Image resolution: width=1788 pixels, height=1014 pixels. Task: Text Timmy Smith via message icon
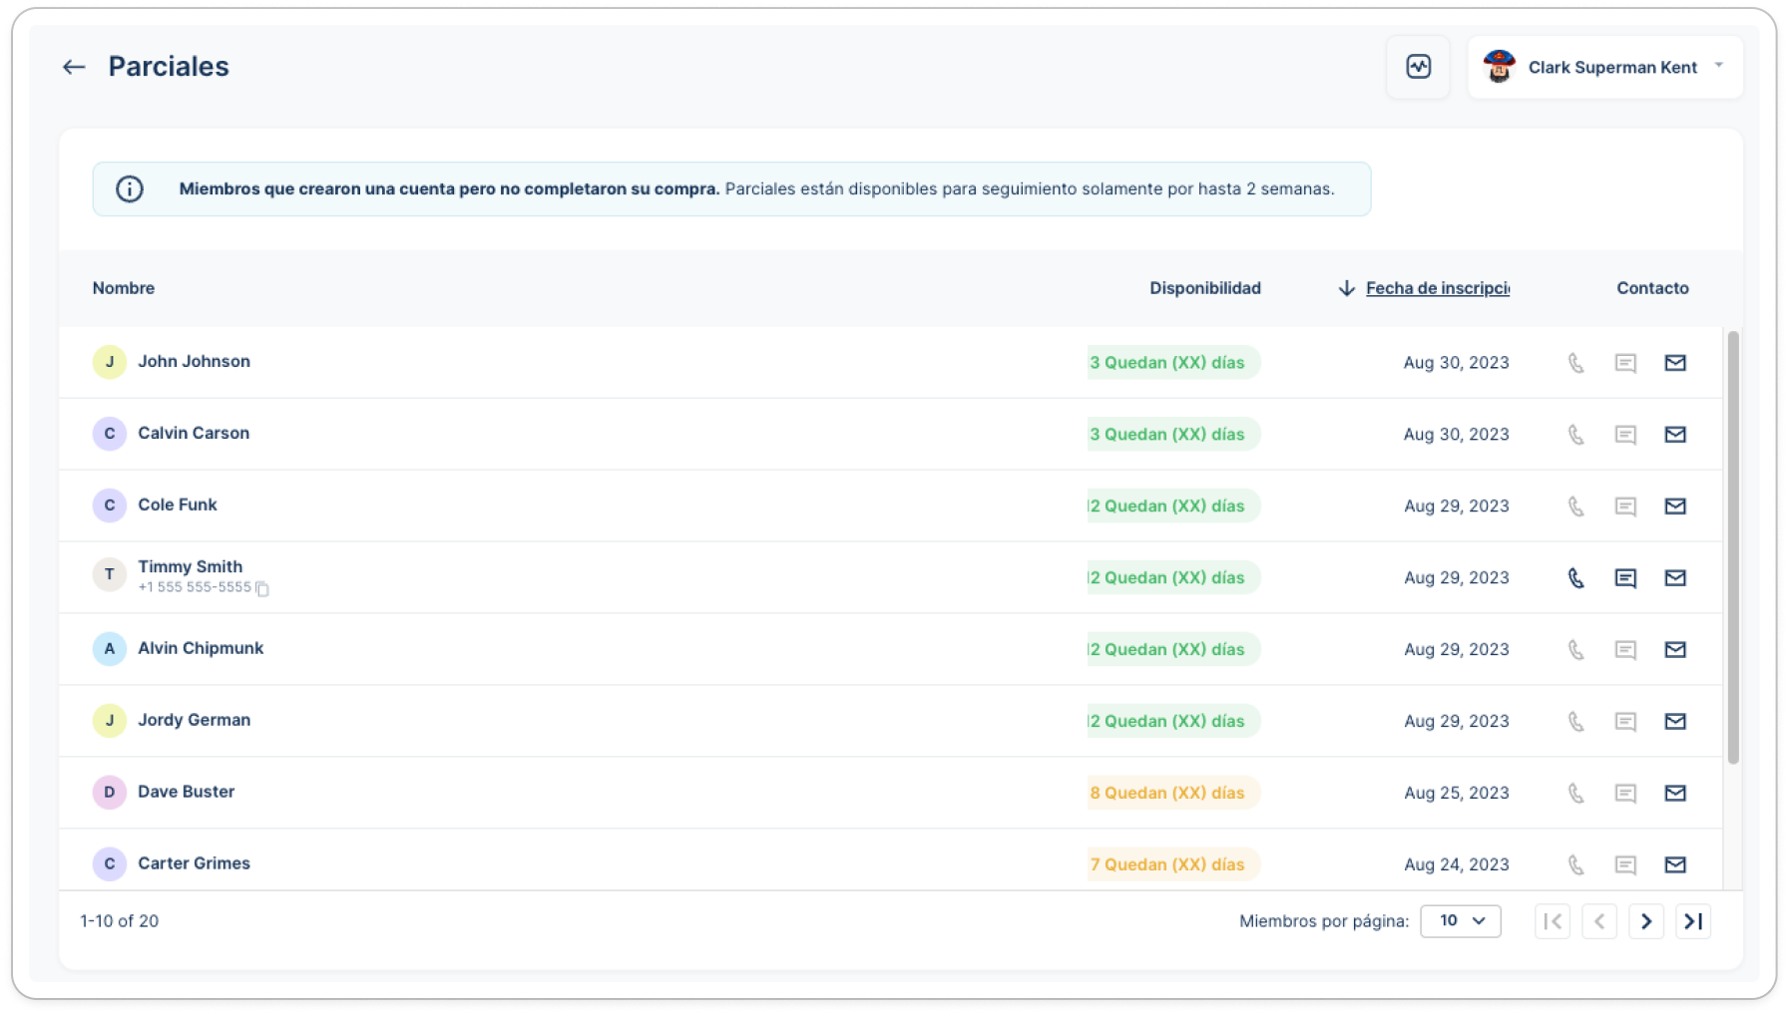[x=1625, y=578]
